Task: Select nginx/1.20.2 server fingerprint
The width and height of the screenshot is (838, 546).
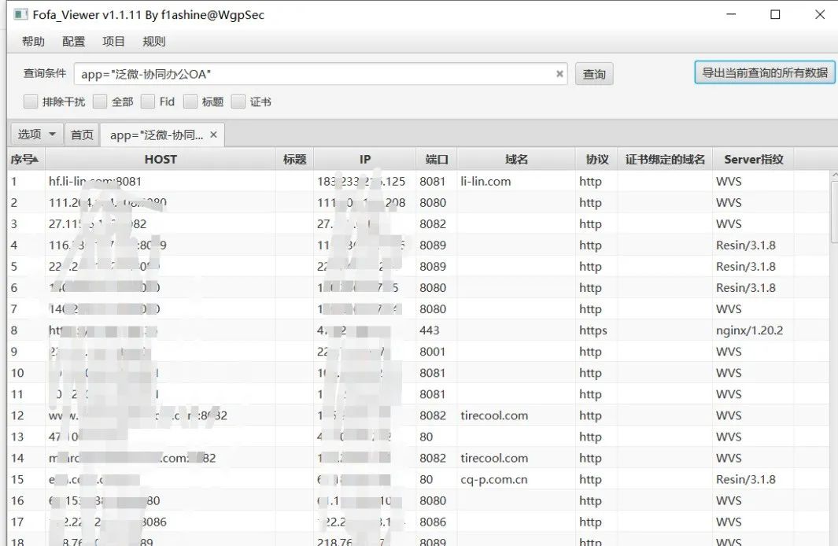Action: [x=749, y=330]
